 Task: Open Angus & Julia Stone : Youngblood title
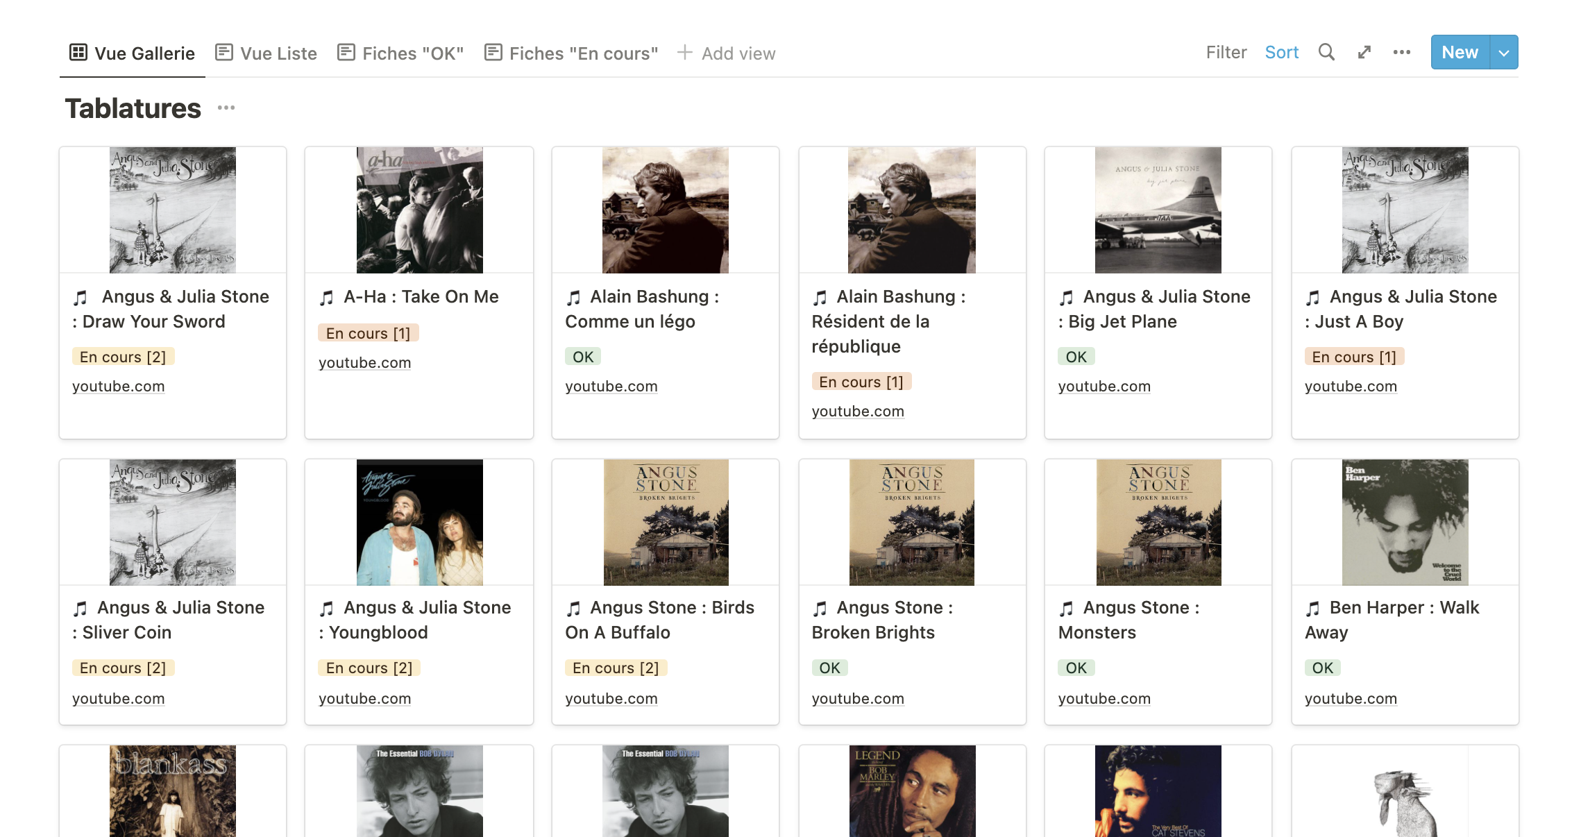pyautogui.click(x=415, y=620)
